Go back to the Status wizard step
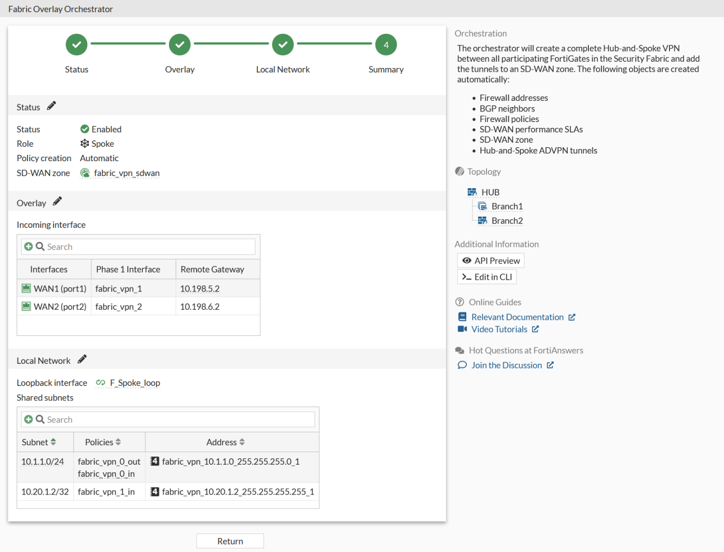The image size is (724, 552). point(76,44)
